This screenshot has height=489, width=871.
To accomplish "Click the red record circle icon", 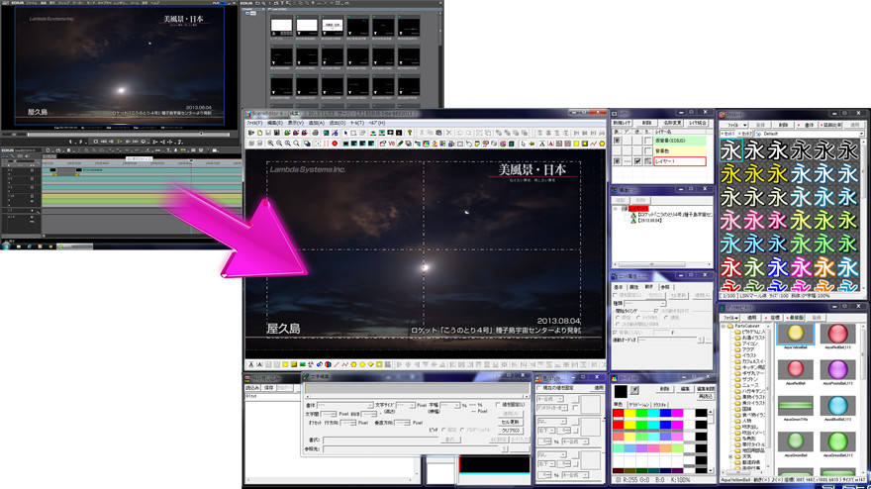I will (335, 143).
